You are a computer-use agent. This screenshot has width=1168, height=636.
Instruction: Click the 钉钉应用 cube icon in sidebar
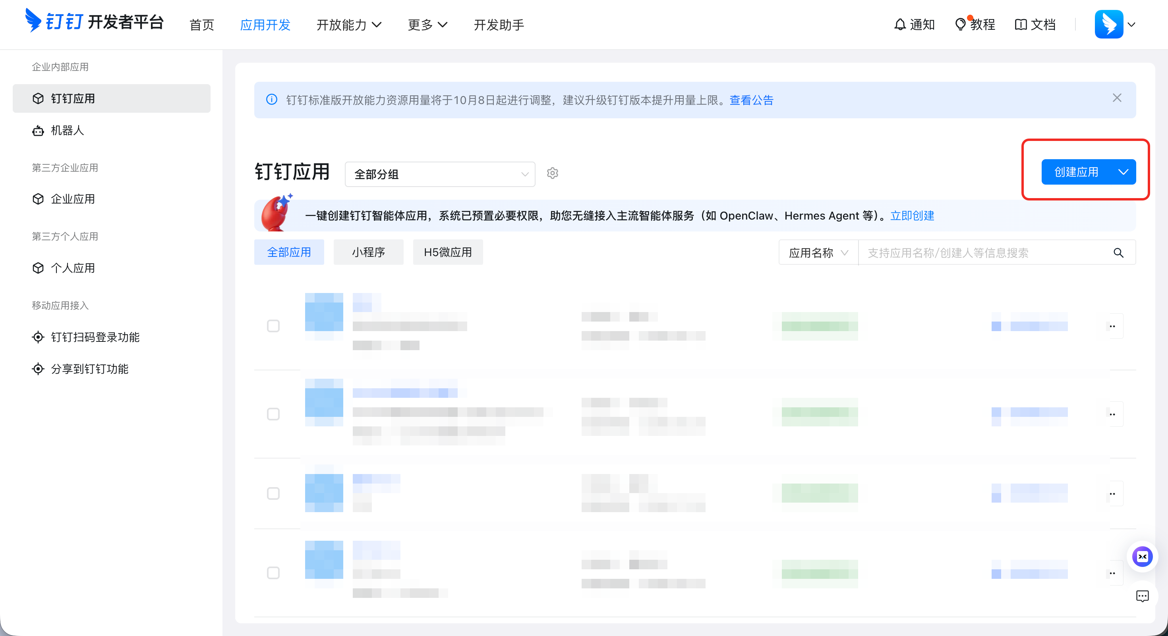point(38,98)
